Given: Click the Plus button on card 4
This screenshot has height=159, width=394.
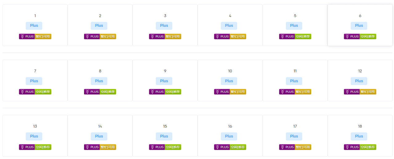Looking at the screenshot, I should [229, 26].
